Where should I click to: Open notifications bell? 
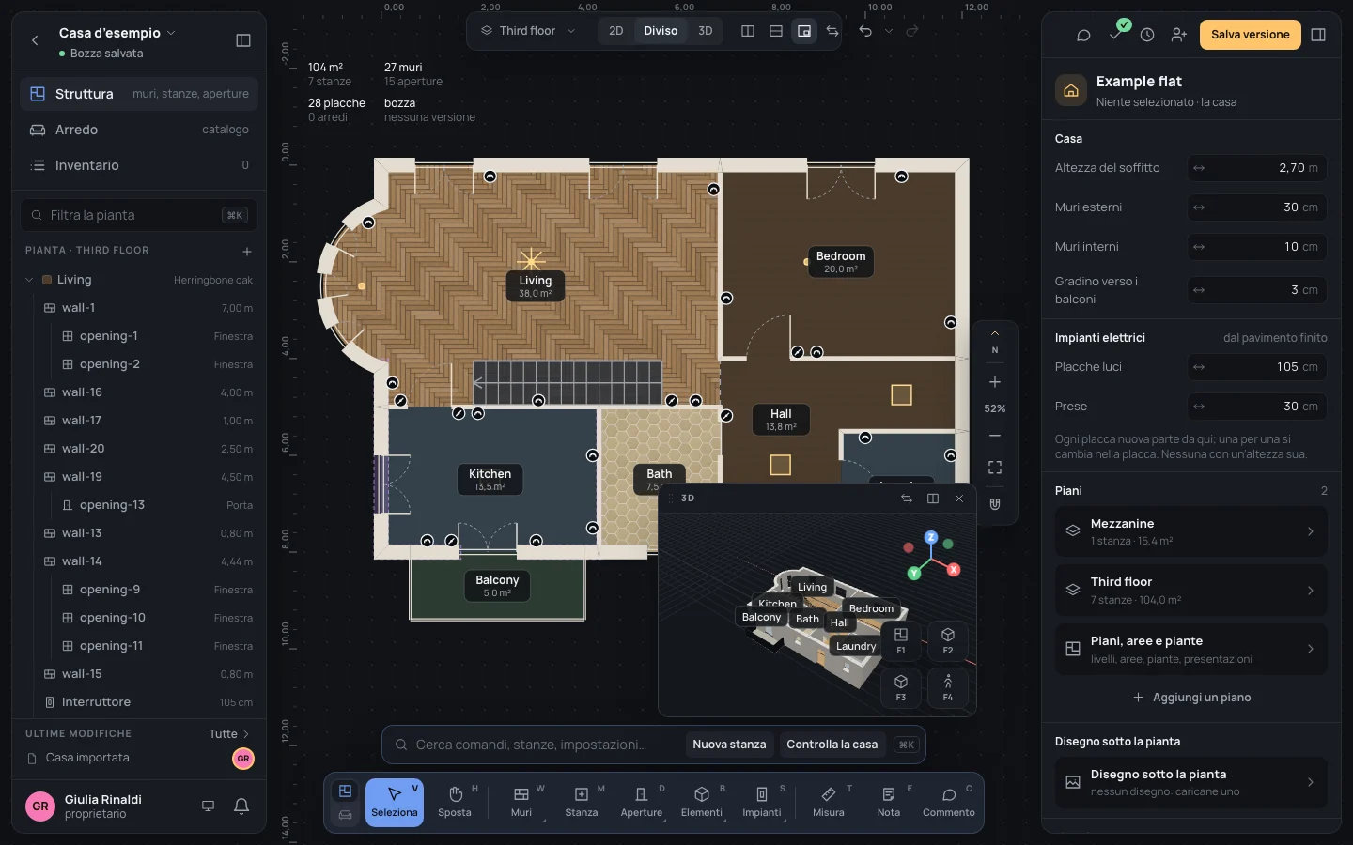pyautogui.click(x=241, y=807)
